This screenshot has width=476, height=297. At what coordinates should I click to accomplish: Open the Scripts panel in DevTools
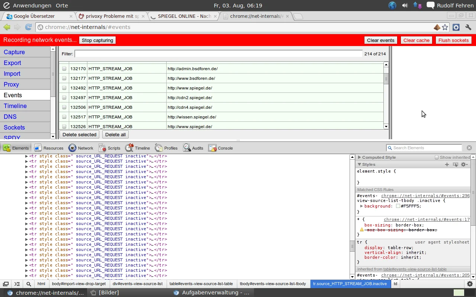pos(110,148)
